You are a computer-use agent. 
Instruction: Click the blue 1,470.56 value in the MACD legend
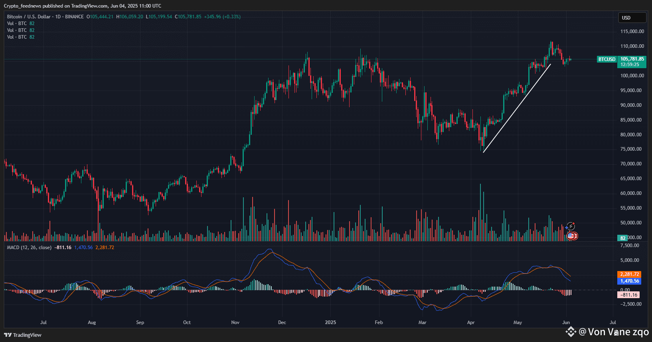click(83, 248)
